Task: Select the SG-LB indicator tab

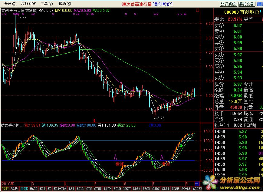Action: click(x=186, y=189)
